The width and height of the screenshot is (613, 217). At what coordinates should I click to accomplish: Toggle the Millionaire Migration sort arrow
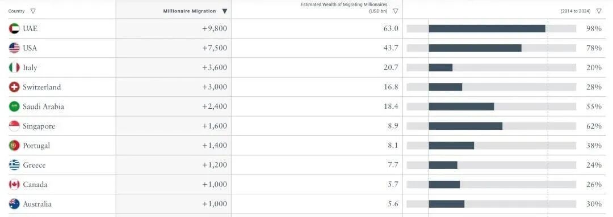coord(224,11)
